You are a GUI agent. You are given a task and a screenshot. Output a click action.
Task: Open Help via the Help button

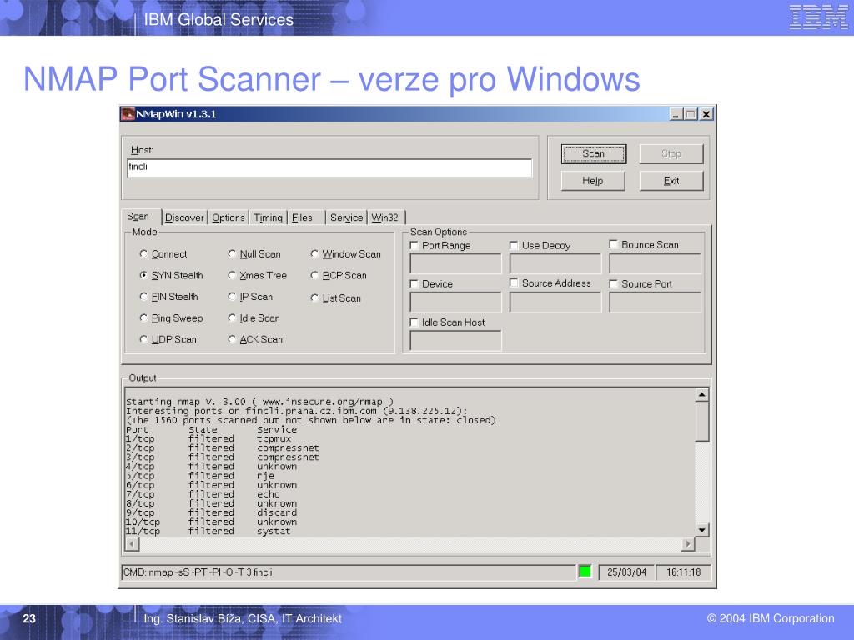[593, 181]
